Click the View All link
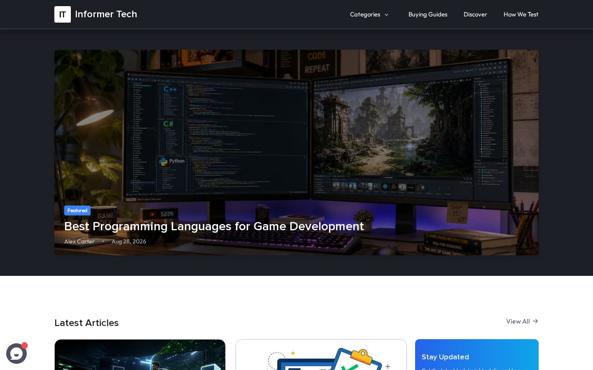The height and width of the screenshot is (370, 593). click(522, 321)
